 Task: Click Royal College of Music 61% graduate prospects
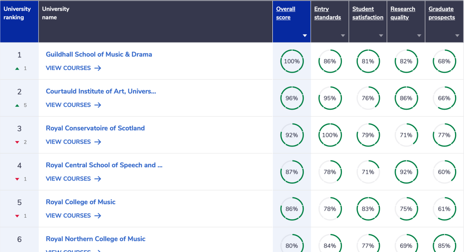(444, 209)
